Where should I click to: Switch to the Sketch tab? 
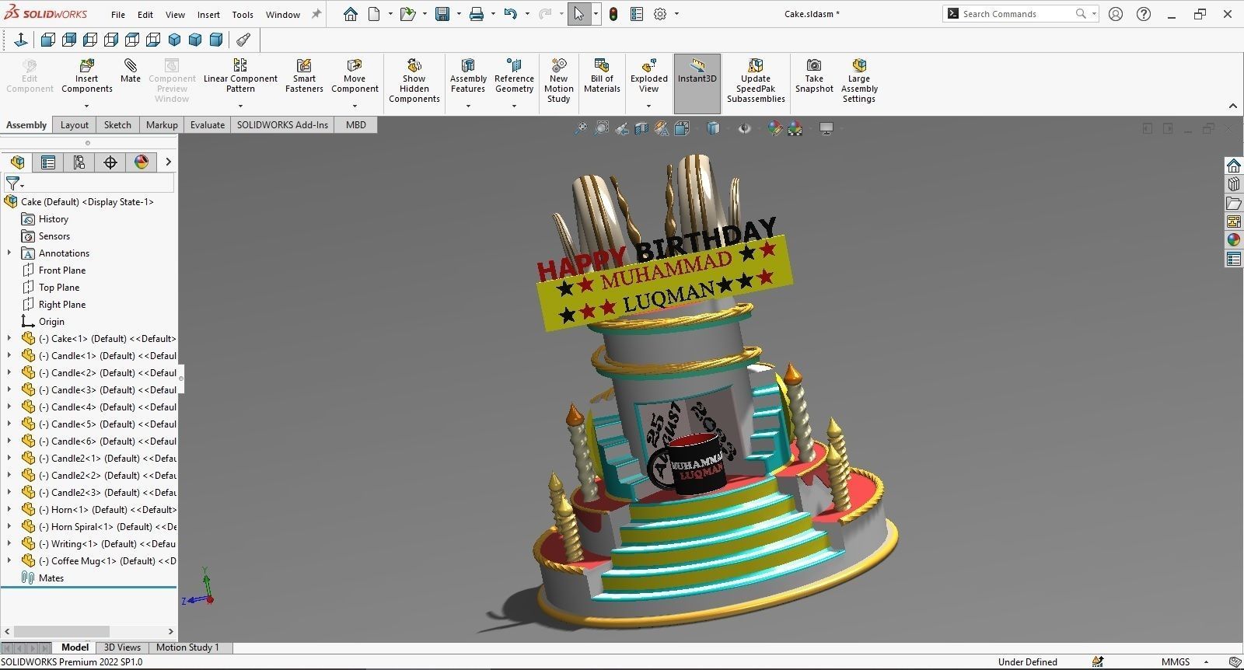[117, 124]
